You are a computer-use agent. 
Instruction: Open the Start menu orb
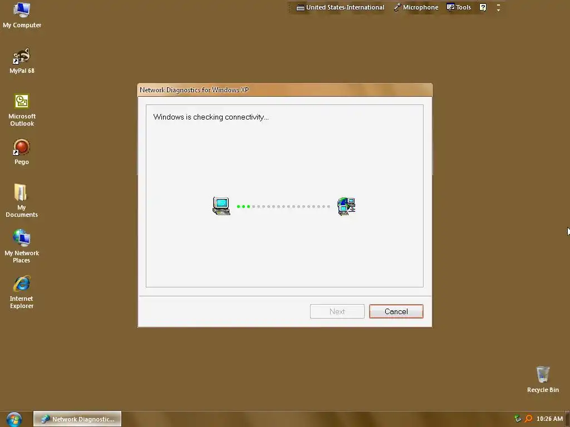click(14, 419)
